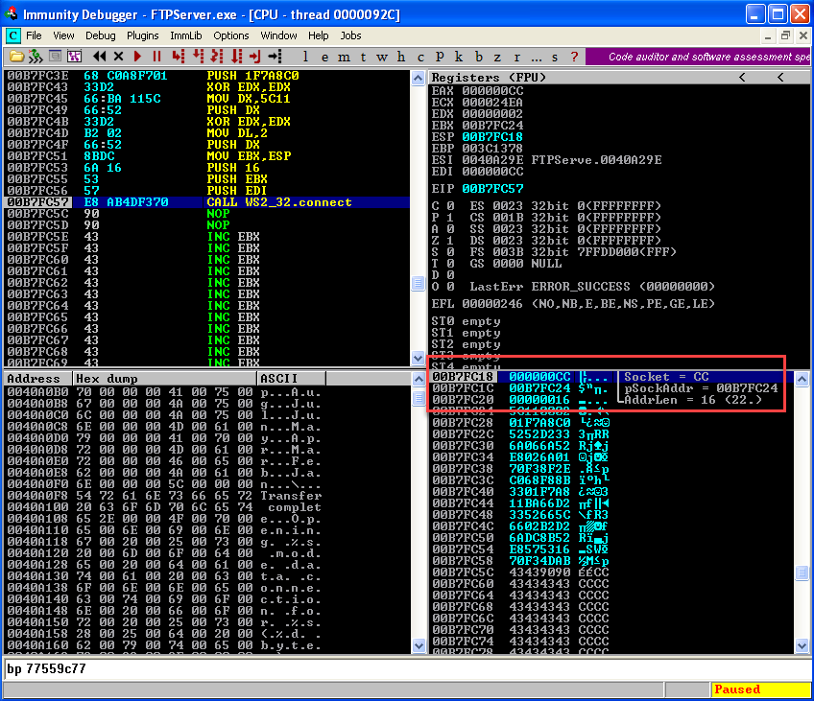The width and height of the screenshot is (814, 701).
Task: Click the command input box containing 'bp 77559c77'
Action: pos(407,668)
